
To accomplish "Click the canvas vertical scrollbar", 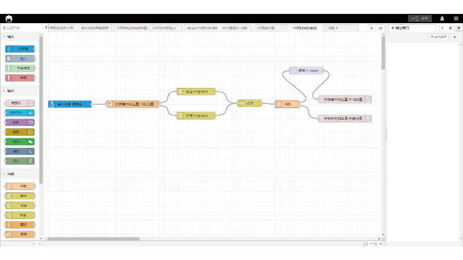I will pyautogui.click(x=383, y=52).
